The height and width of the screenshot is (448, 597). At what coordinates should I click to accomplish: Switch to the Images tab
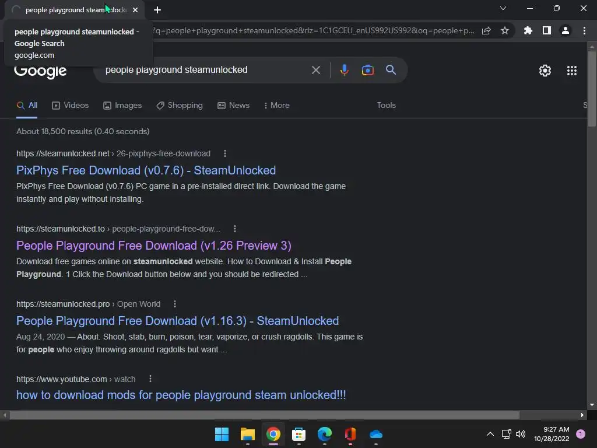122,106
